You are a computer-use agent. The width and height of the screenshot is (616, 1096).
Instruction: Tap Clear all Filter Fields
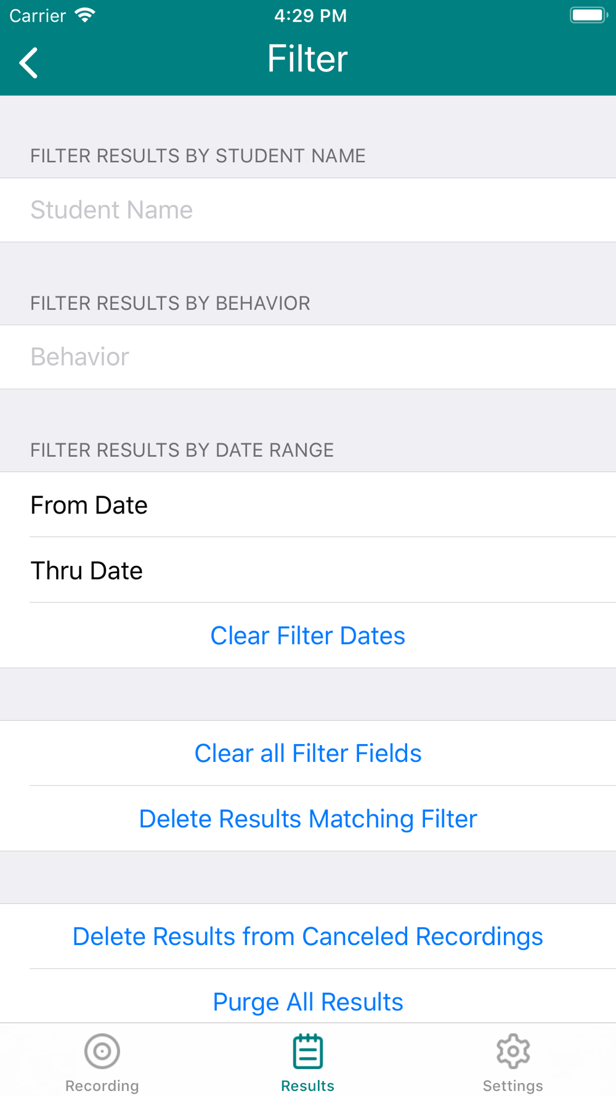point(308,753)
